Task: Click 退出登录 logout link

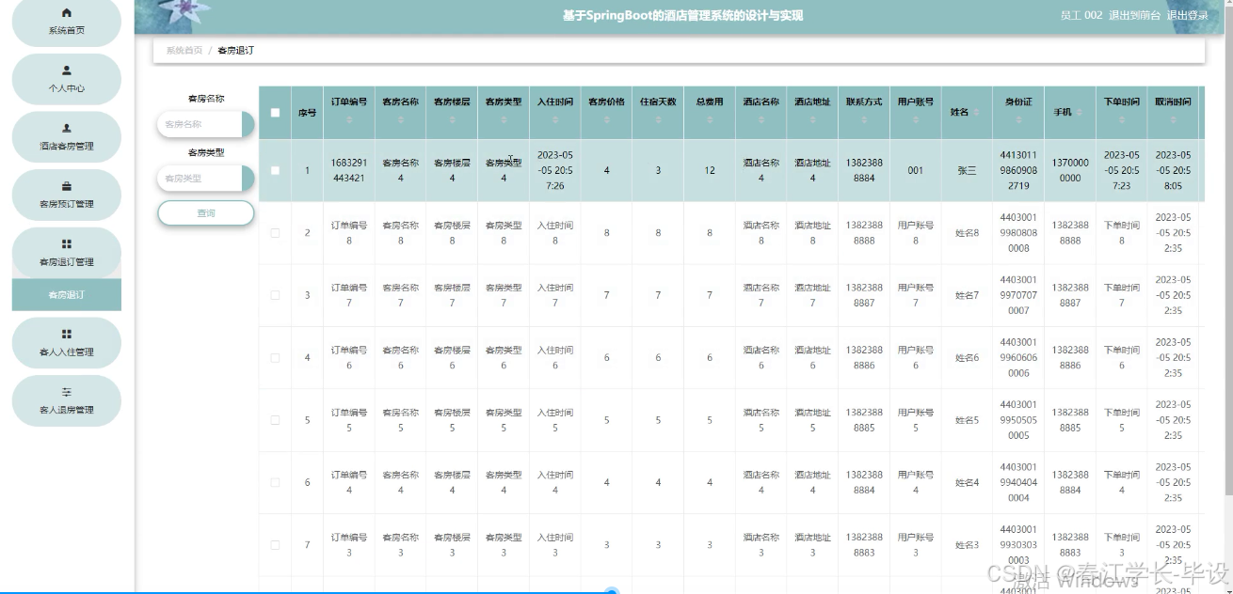Action: click(x=1188, y=16)
